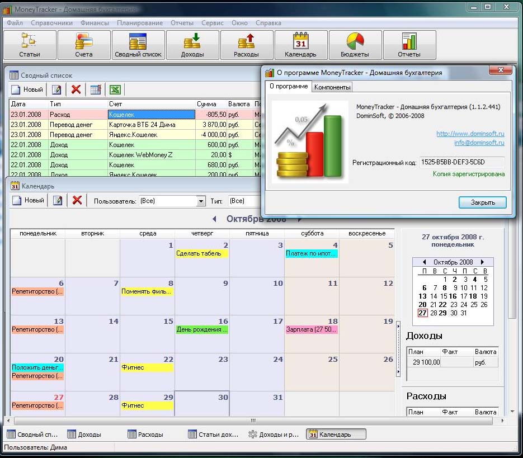Switch to Доходы bottom window tab
The image size is (523, 458).
(x=84, y=435)
